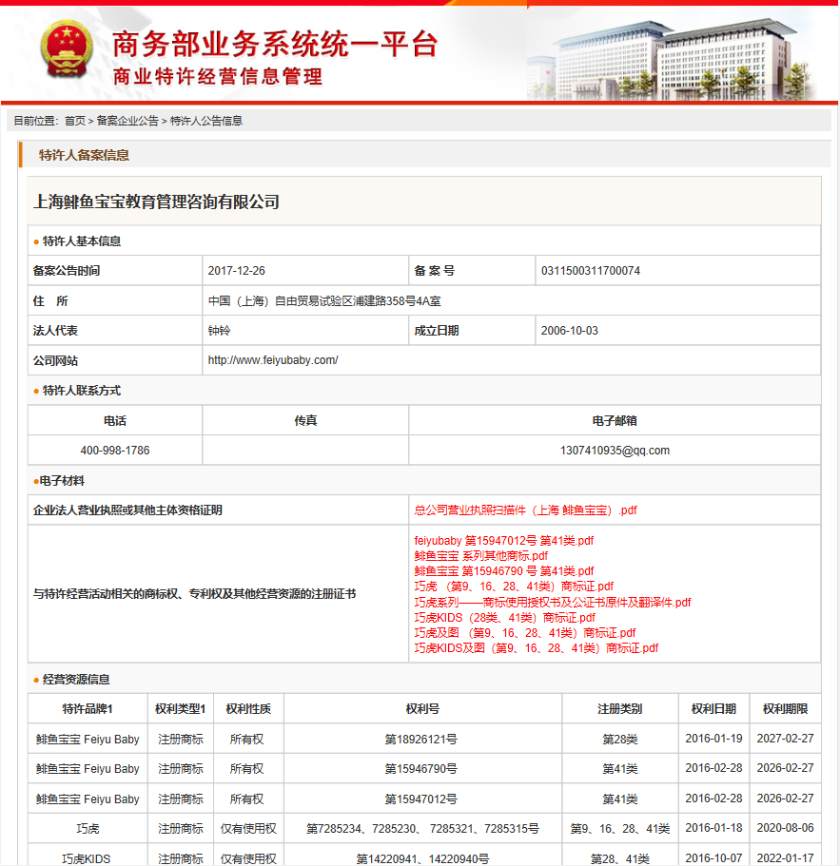Click 第9、16、28、41类 class cell

pyautogui.click(x=620, y=828)
